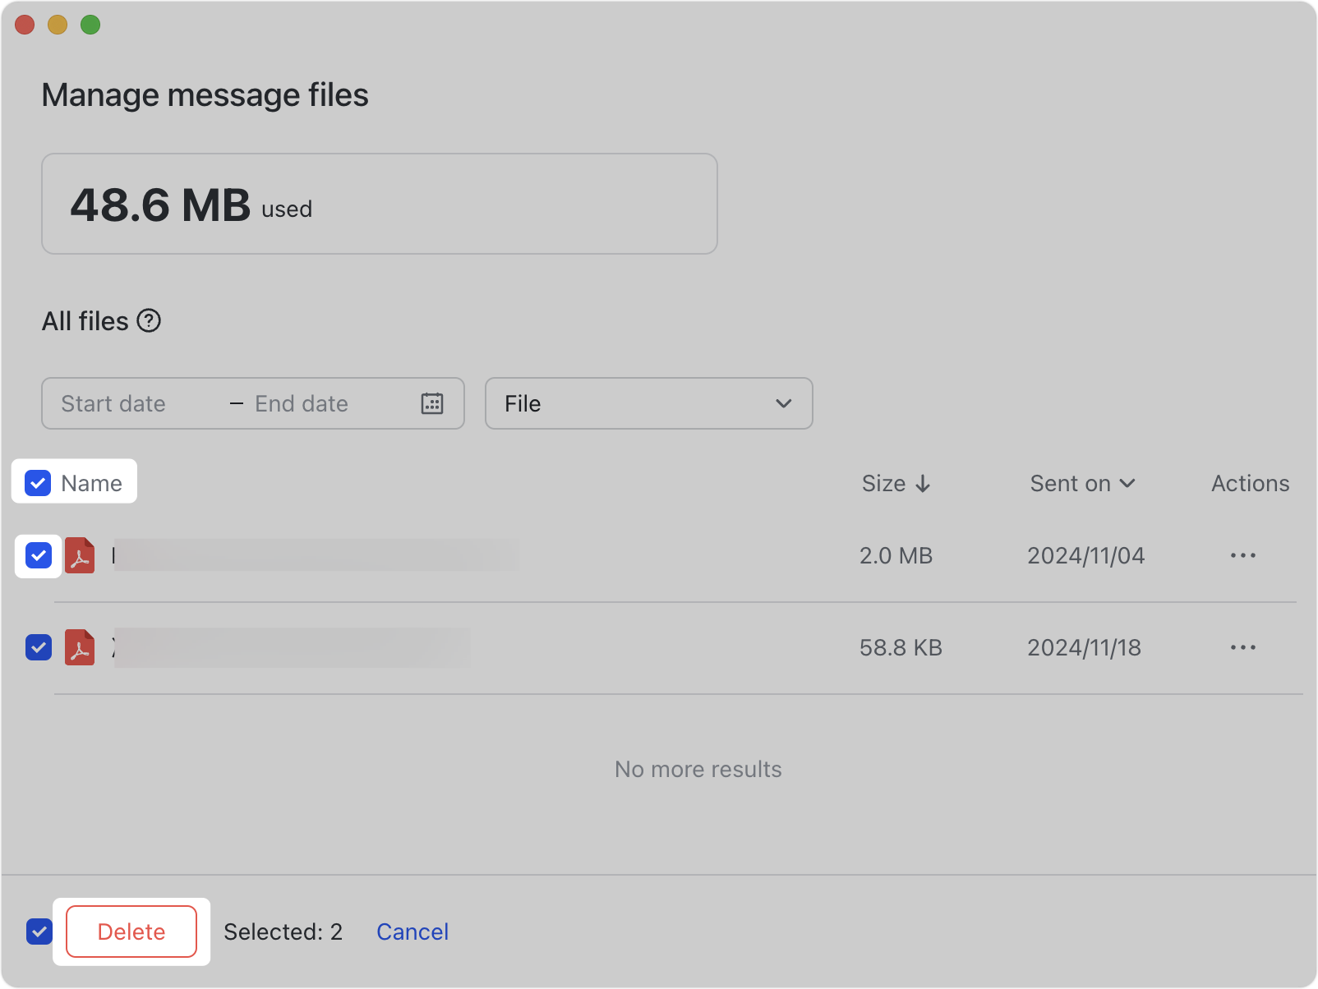This screenshot has width=1318, height=989.
Task: Close the window with the red button
Action: [25, 25]
